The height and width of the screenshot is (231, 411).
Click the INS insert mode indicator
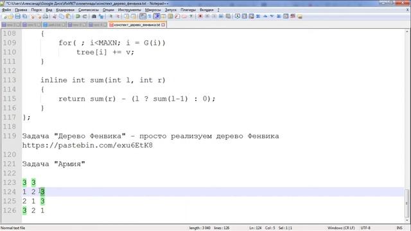pos(399,228)
